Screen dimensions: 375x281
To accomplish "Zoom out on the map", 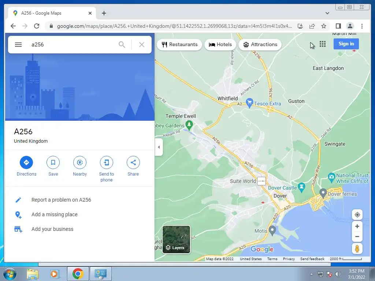I will point(357,237).
